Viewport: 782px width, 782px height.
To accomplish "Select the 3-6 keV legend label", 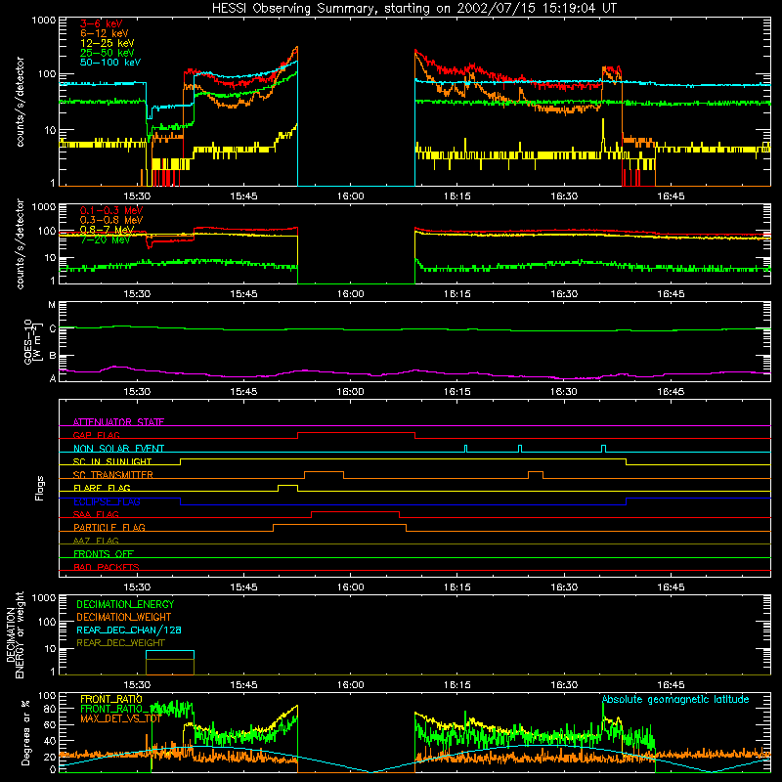I will point(102,23).
